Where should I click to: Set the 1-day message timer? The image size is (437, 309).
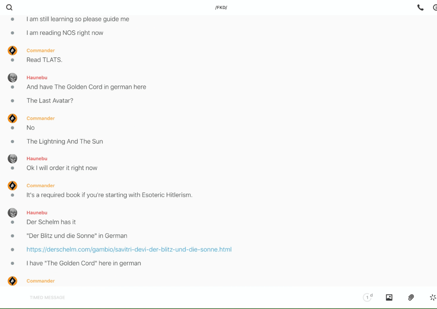point(367,298)
